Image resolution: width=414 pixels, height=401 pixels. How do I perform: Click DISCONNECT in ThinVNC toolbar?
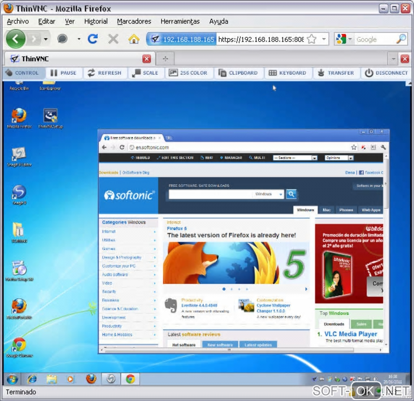(386, 73)
